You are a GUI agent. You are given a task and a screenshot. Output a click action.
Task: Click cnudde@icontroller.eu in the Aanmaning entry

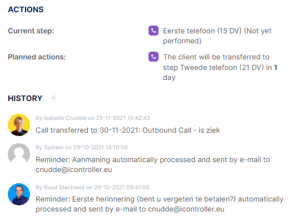[x=74, y=170]
